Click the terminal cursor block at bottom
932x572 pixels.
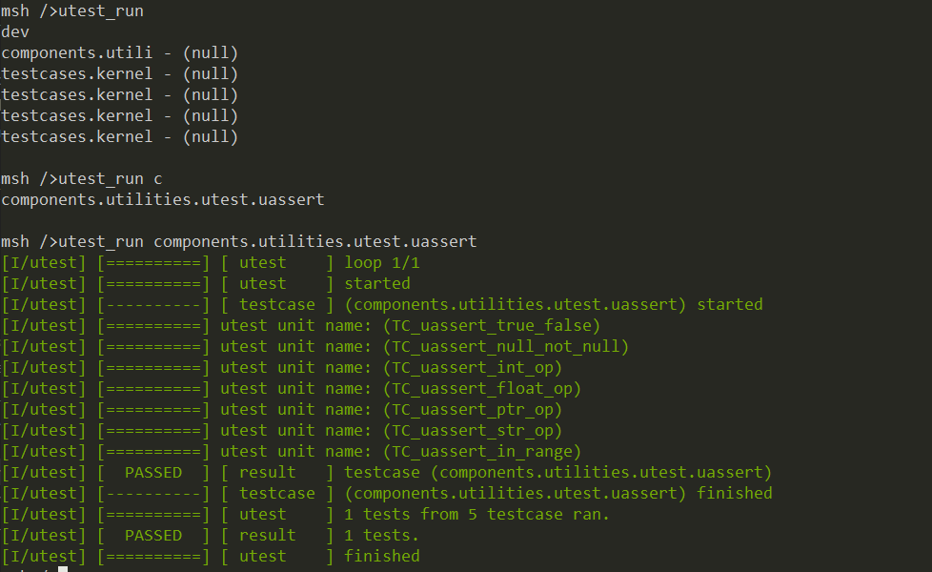coord(63,570)
